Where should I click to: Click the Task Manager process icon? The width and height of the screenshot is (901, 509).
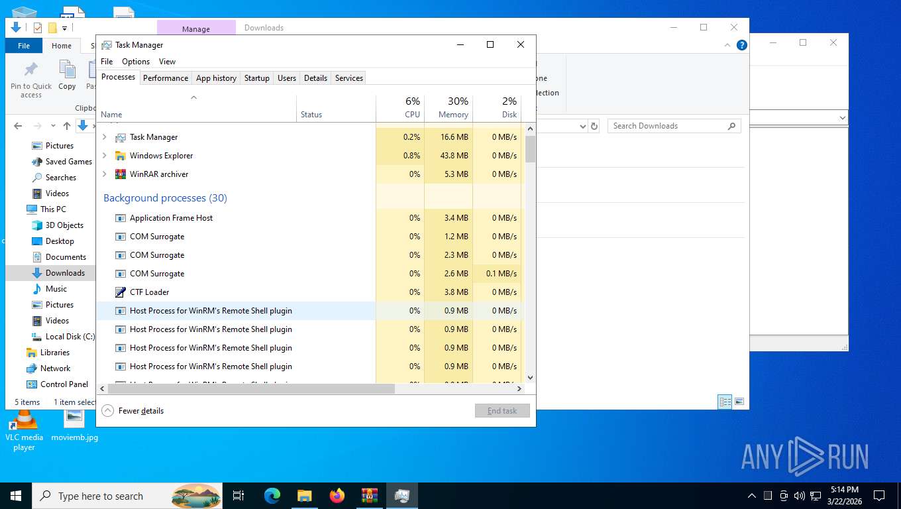[x=120, y=137]
